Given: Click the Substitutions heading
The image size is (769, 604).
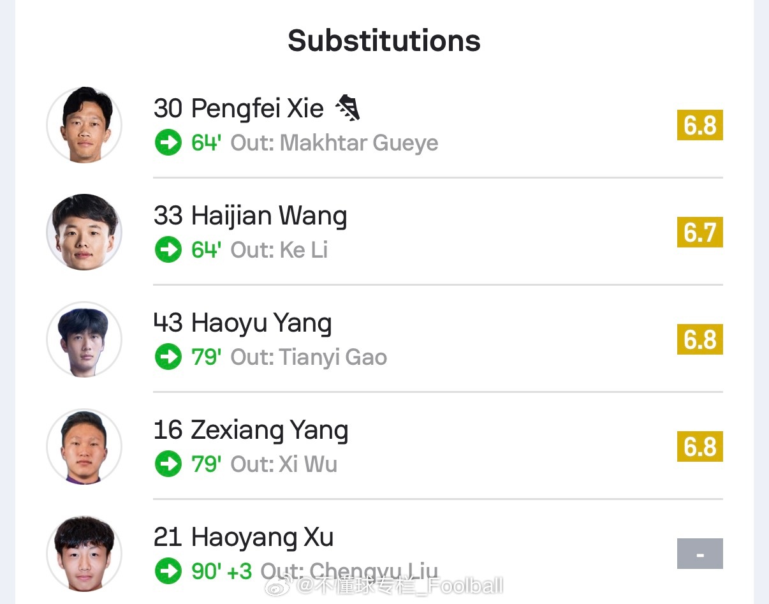Looking at the screenshot, I should pyautogui.click(x=384, y=40).
